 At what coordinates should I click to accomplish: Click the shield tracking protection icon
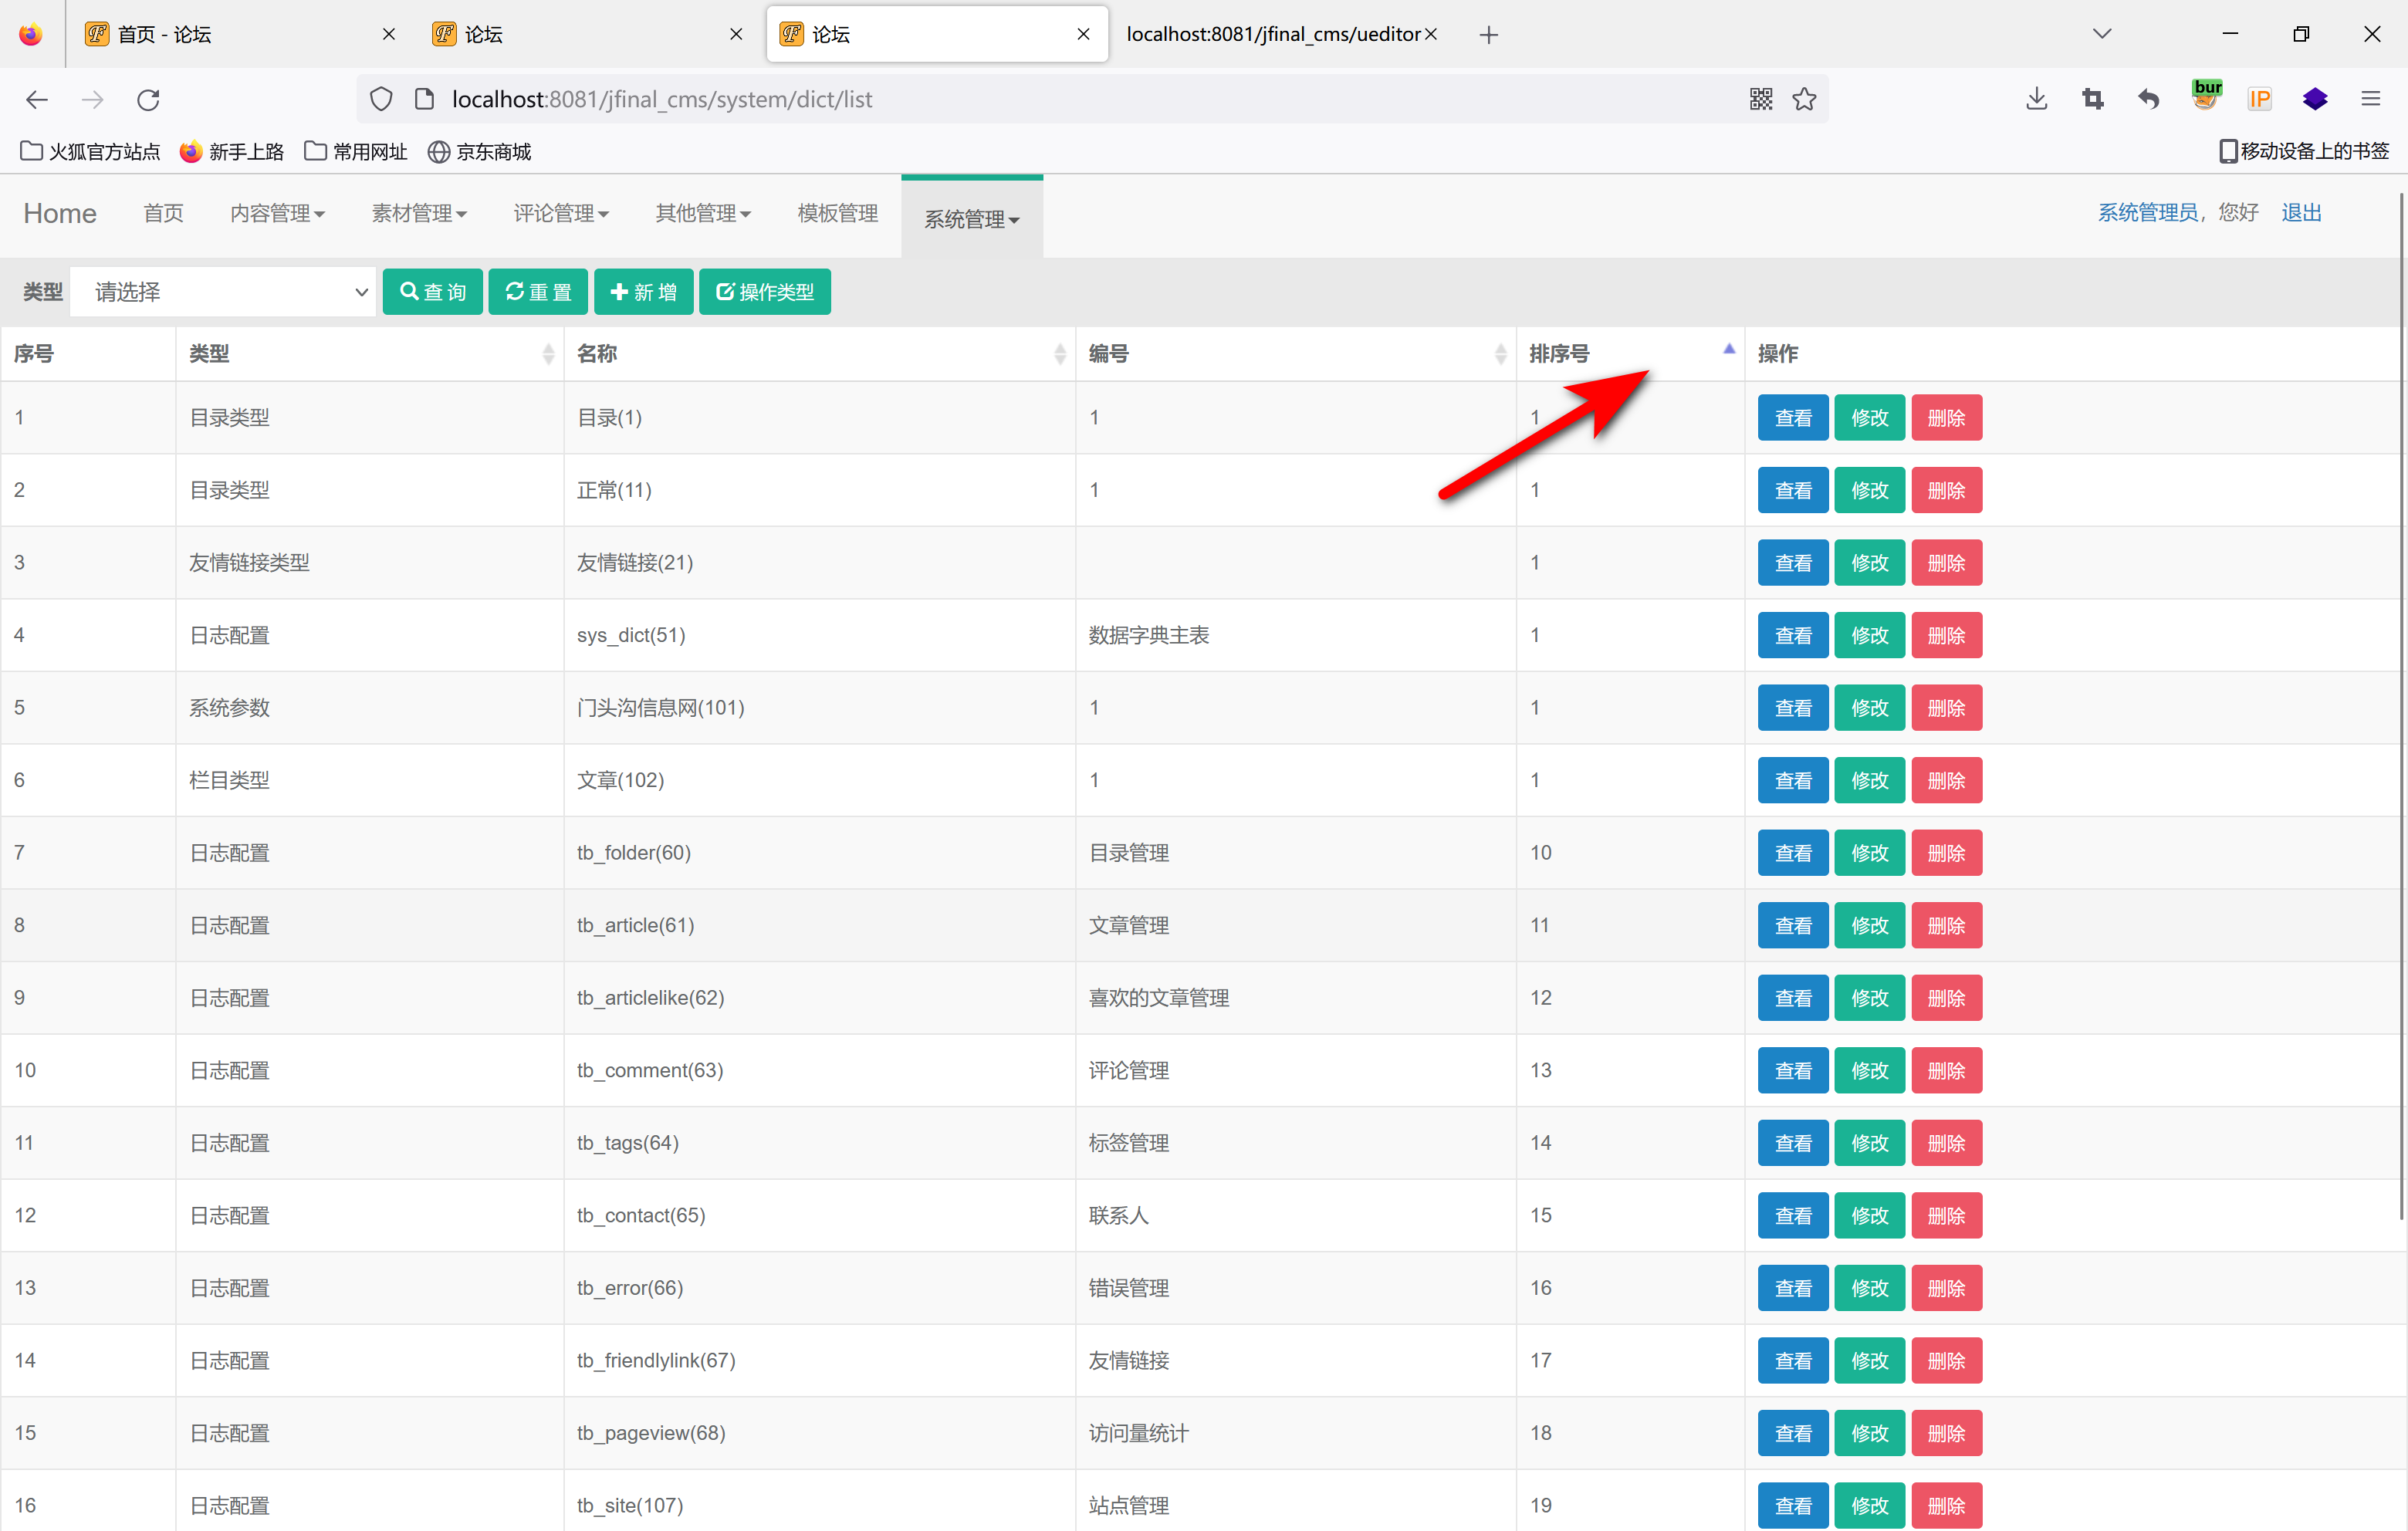(381, 99)
